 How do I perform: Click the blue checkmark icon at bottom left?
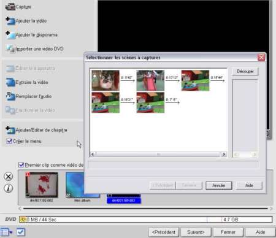pyautogui.click(x=21, y=232)
